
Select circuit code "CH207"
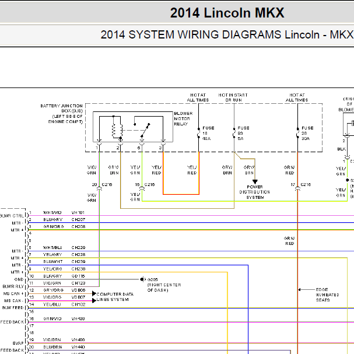click(78, 219)
